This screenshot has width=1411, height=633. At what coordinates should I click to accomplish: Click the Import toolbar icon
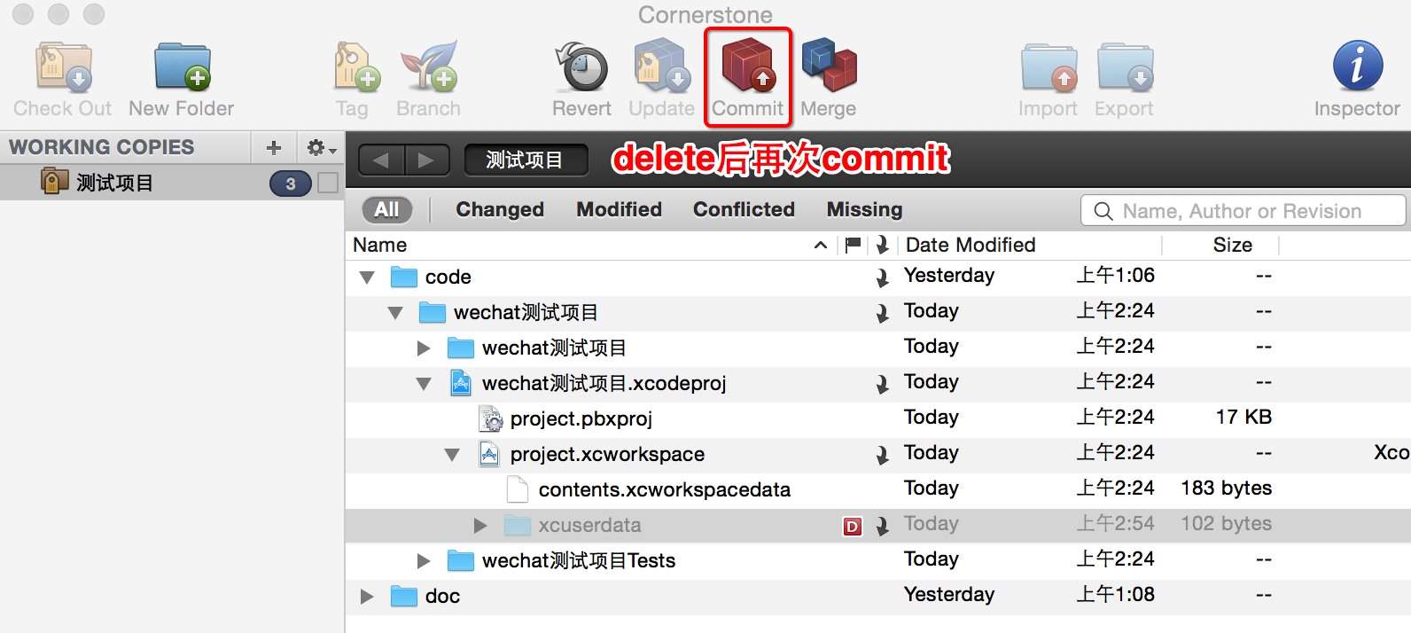coord(1048,68)
